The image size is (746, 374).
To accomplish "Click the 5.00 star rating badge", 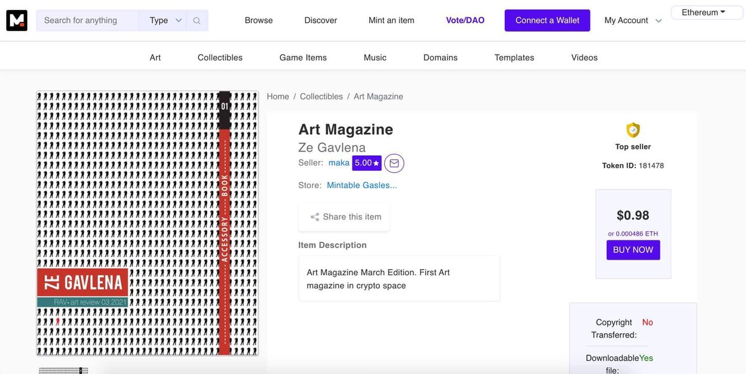I will coord(367,163).
